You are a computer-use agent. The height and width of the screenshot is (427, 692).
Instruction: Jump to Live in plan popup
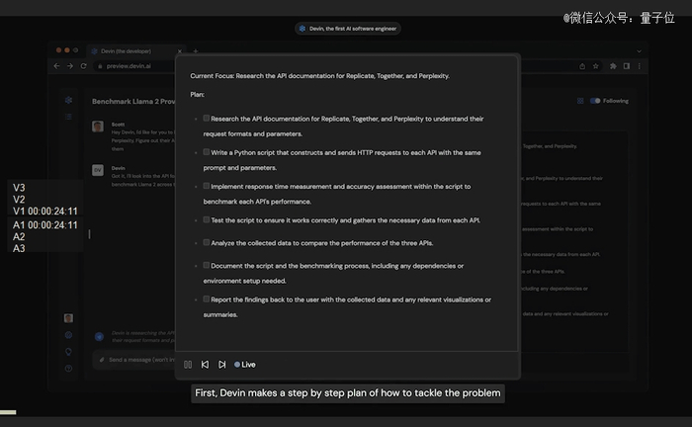tap(245, 365)
